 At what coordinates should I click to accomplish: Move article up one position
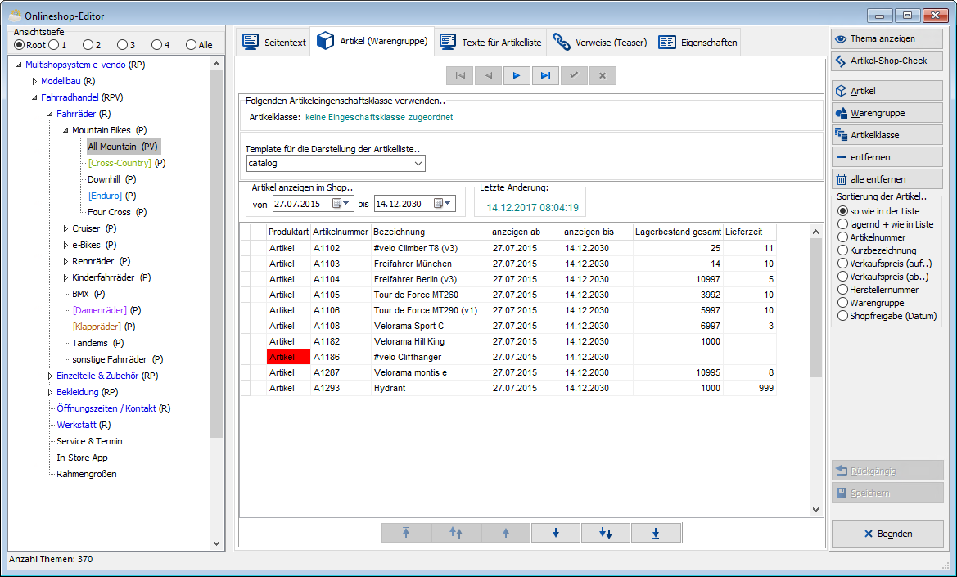click(x=506, y=533)
